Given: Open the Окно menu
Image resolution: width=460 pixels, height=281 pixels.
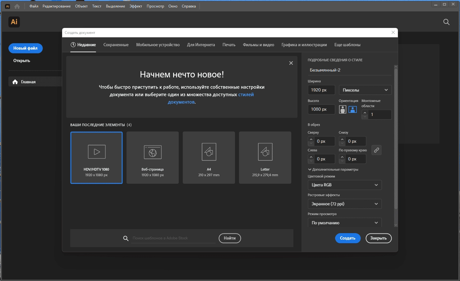Looking at the screenshot, I should click(173, 6).
